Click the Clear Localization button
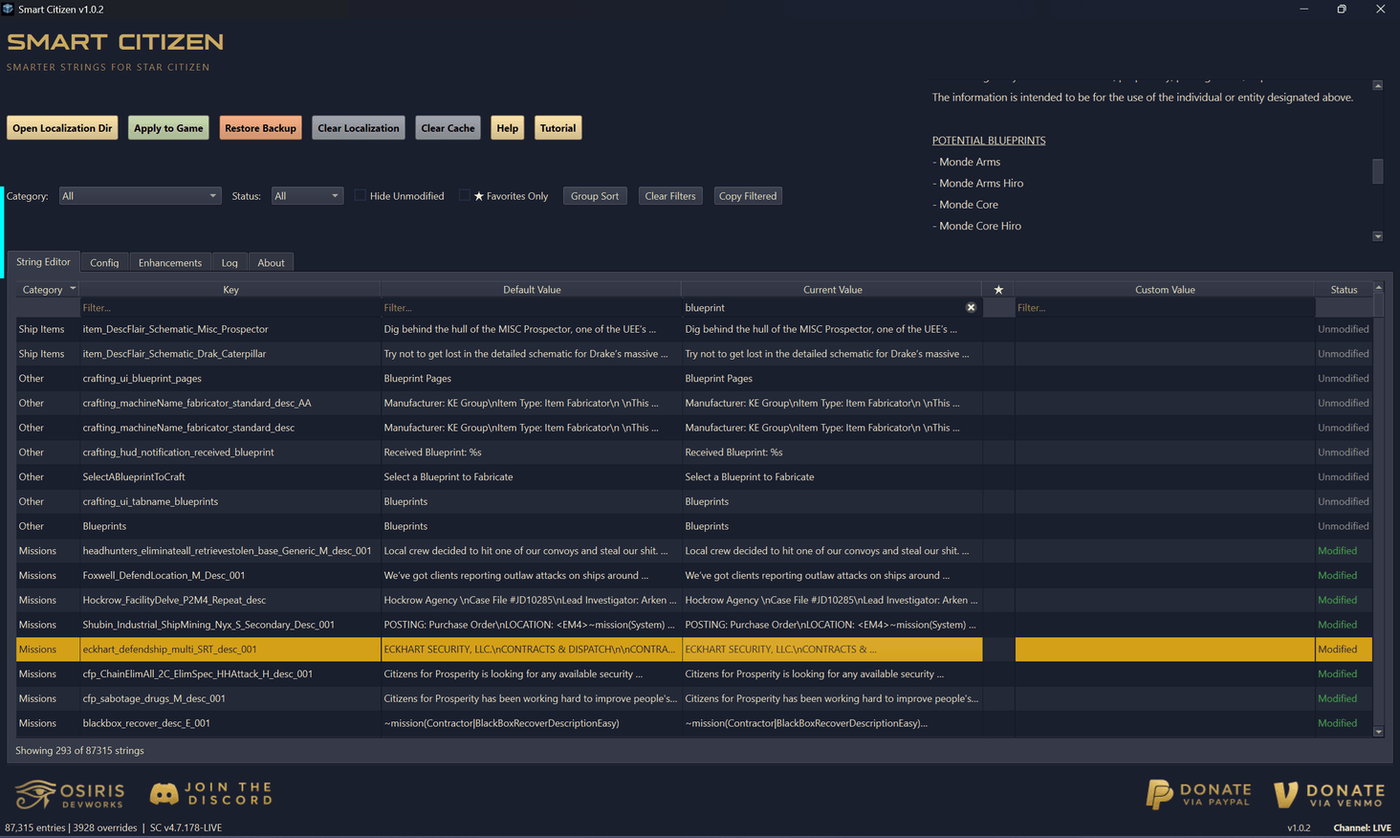The width and height of the screenshot is (1400, 838). [x=359, y=128]
